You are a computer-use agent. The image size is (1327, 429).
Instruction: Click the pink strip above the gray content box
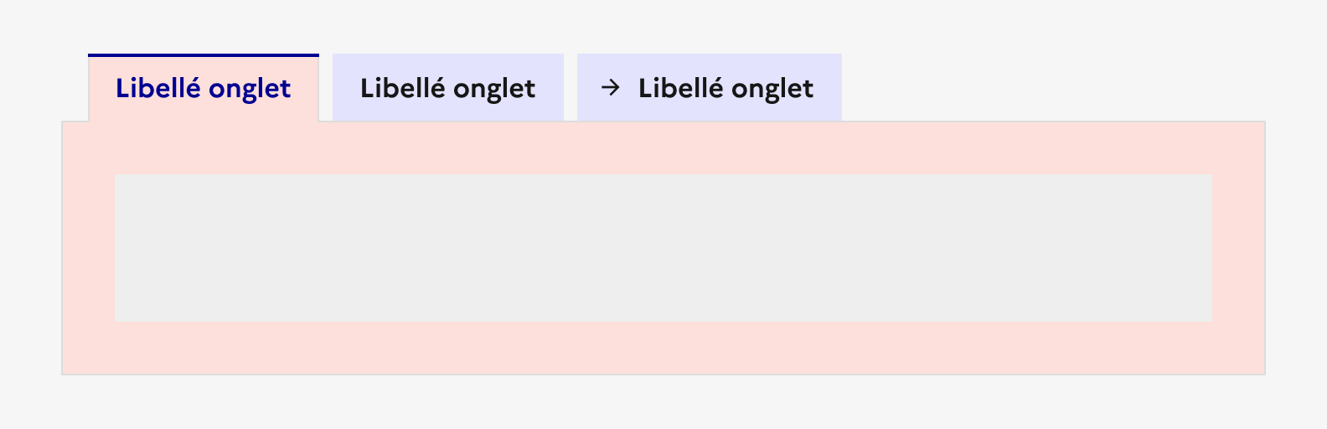pyautogui.click(x=663, y=148)
